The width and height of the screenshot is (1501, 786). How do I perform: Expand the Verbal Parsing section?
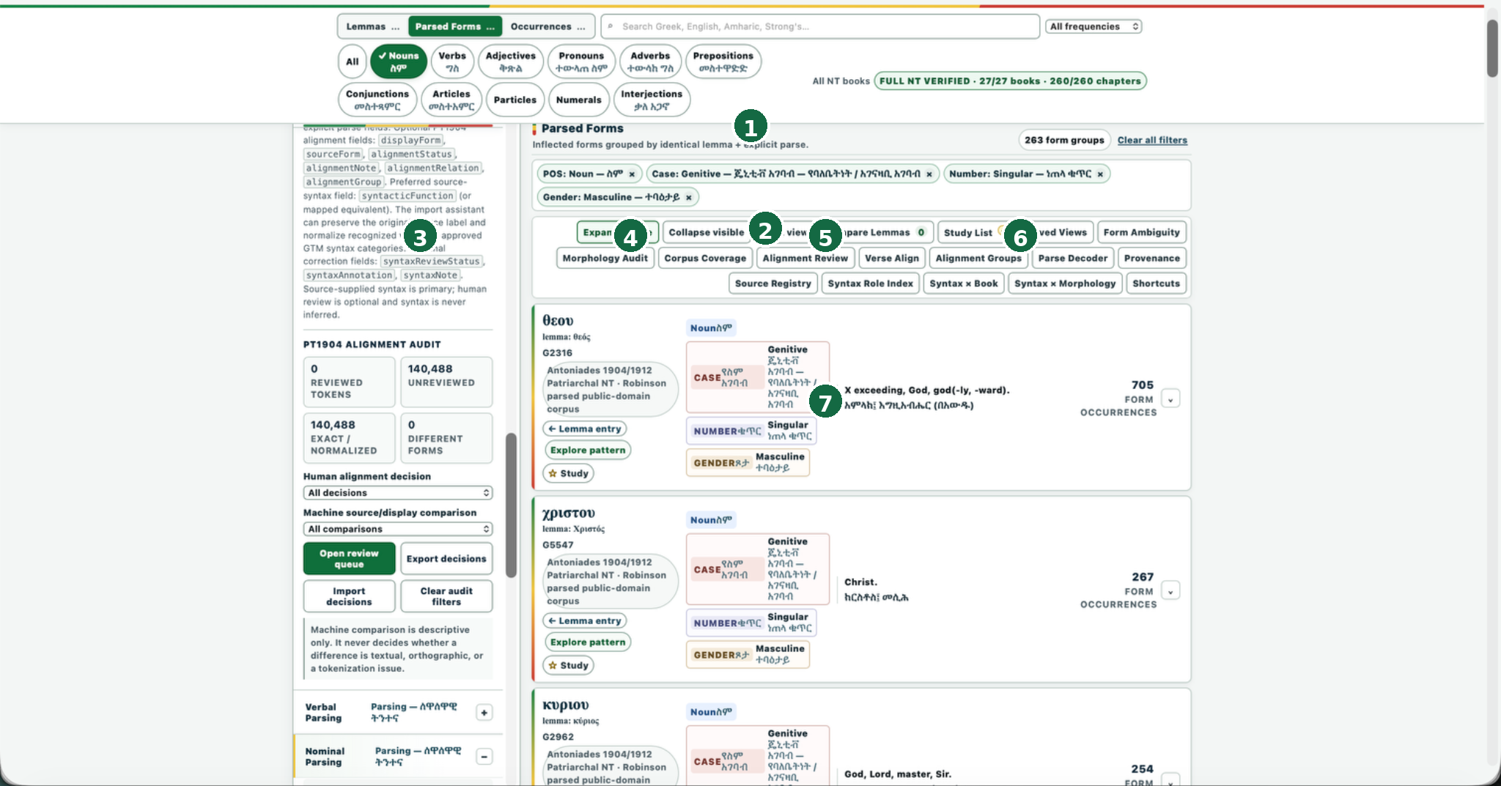(x=484, y=713)
